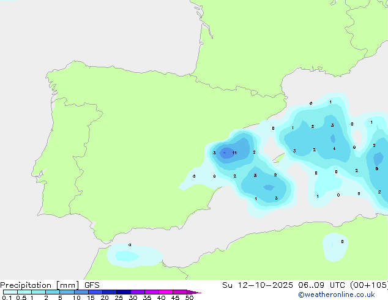Select the 5–10 mm legend color swatch

[x=67, y=292]
